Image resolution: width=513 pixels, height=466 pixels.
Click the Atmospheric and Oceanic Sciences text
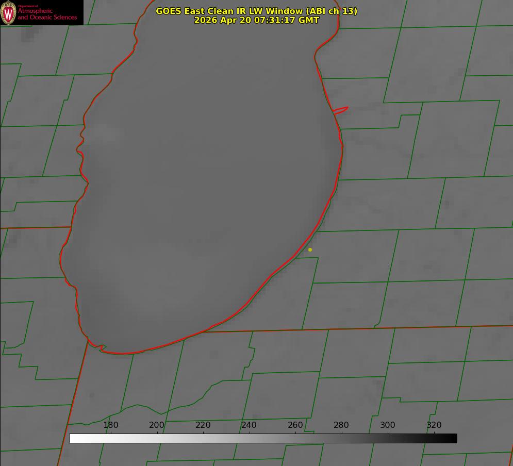click(47, 14)
